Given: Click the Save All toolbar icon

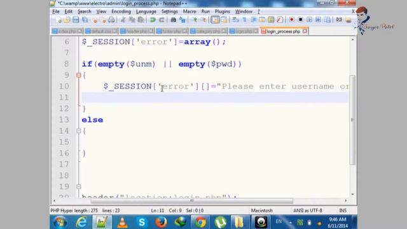Looking at the screenshot, I should 85,20.
